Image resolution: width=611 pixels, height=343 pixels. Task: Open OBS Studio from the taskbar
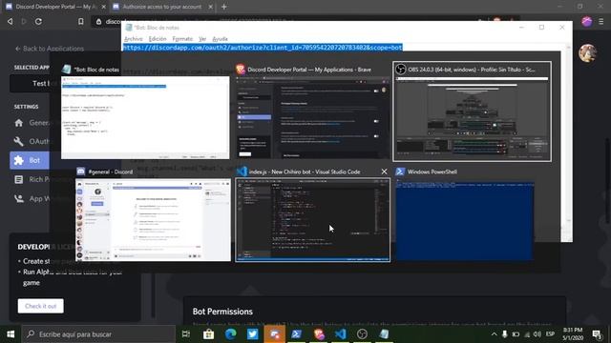362,334
